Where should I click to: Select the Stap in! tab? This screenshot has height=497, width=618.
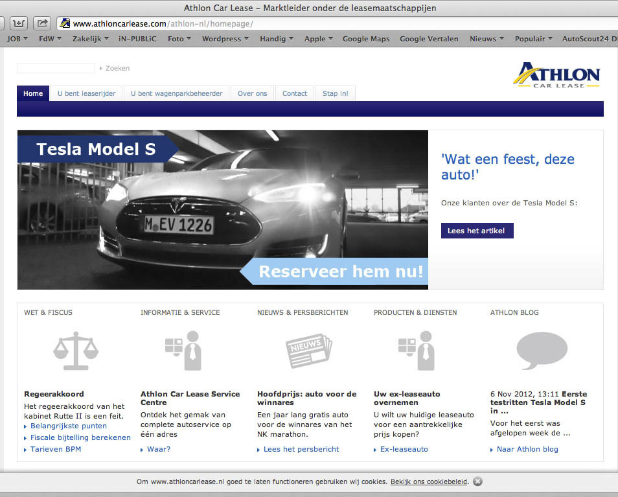336,93
